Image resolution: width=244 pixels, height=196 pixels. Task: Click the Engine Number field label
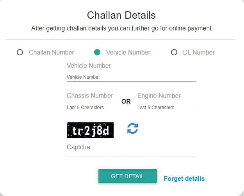159,95
